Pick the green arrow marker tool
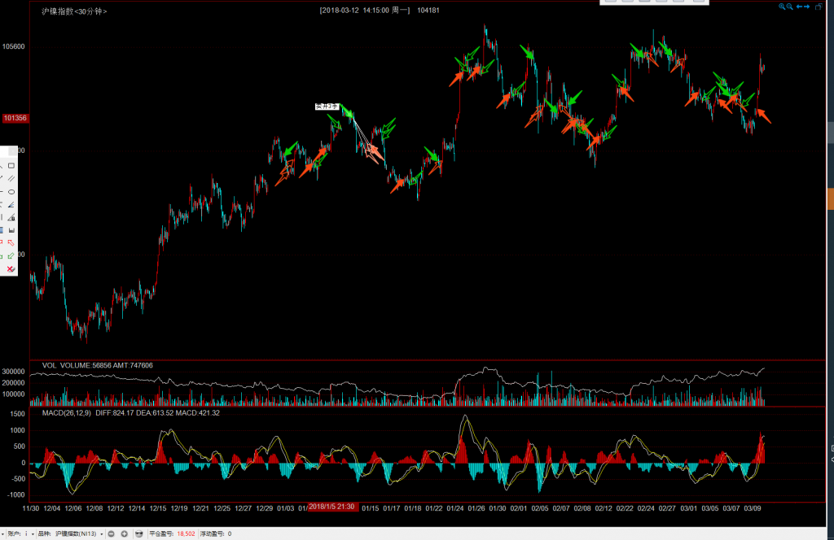Screen dimensions: 834x540 pos(11,255)
